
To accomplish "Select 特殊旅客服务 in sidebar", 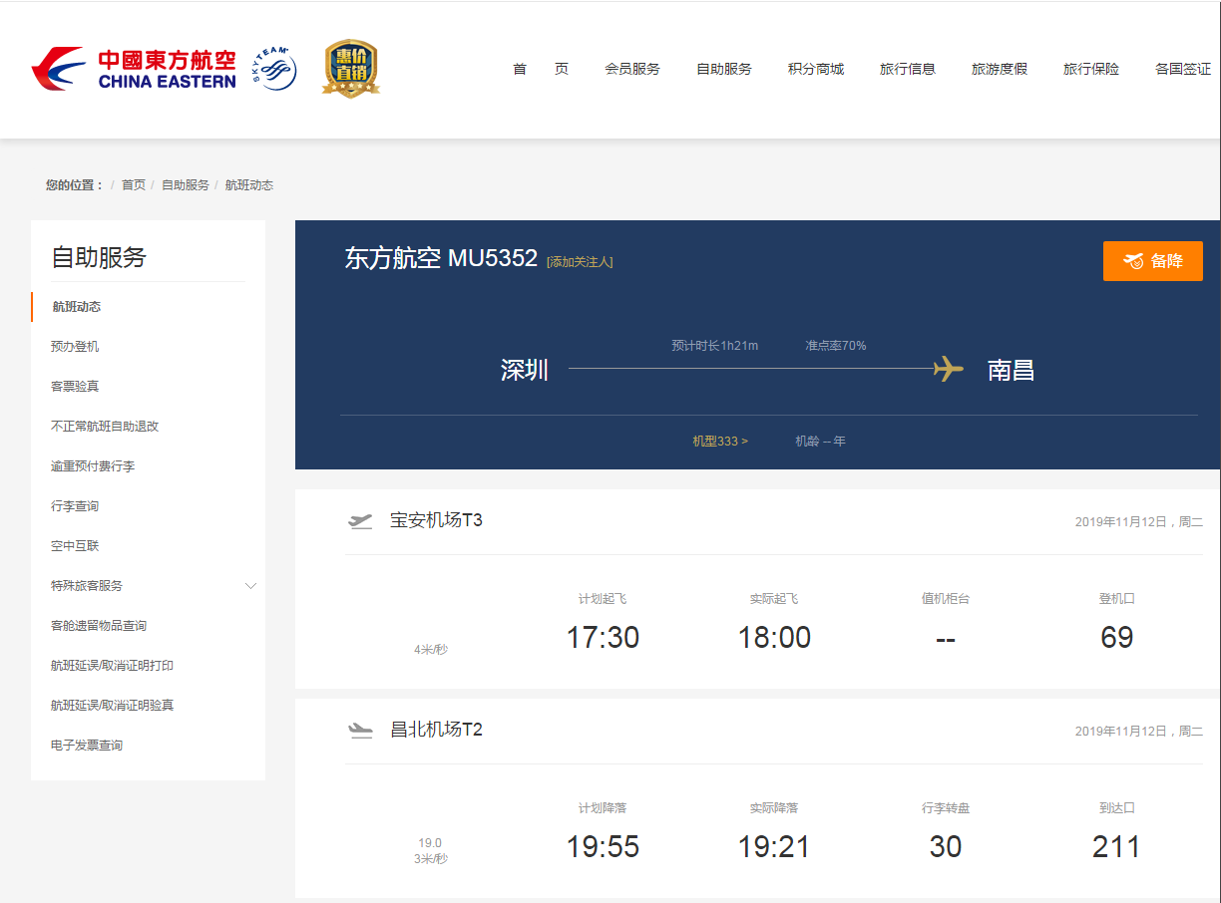I will point(87,586).
